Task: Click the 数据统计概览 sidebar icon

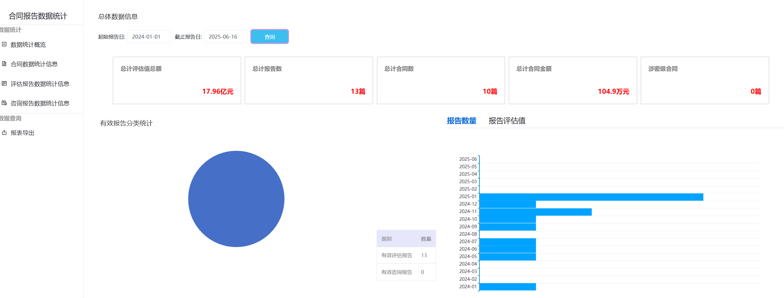Action: [x=4, y=44]
